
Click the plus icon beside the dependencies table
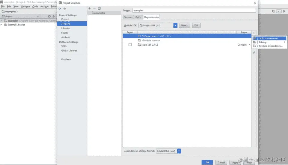pos(254,33)
